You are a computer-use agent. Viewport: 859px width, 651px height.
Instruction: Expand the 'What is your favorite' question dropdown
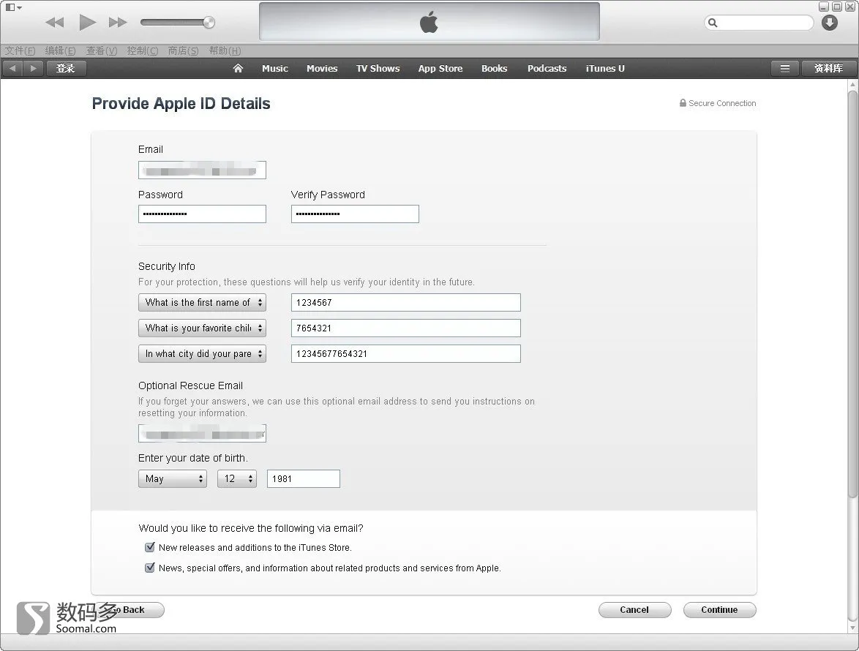click(202, 328)
